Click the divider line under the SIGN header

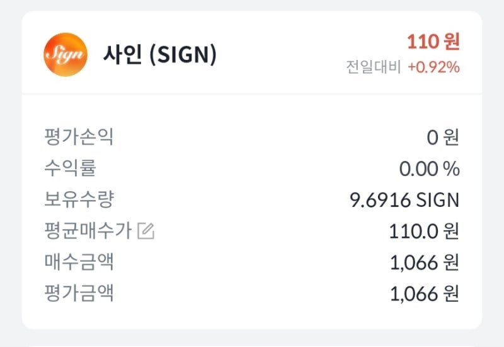252,95
